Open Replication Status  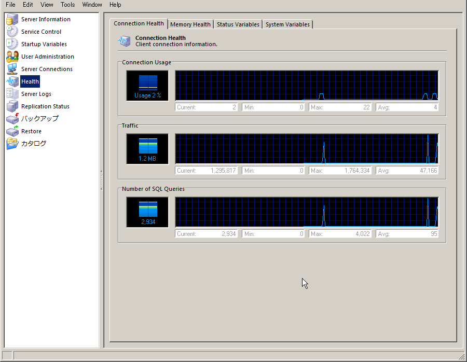click(x=45, y=106)
